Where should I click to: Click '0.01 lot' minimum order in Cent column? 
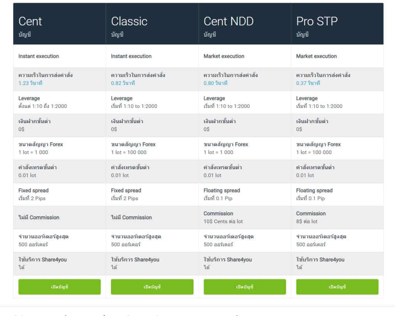point(27,176)
